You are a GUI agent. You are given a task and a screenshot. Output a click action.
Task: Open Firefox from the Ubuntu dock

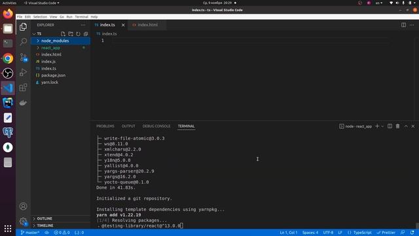[8, 13]
